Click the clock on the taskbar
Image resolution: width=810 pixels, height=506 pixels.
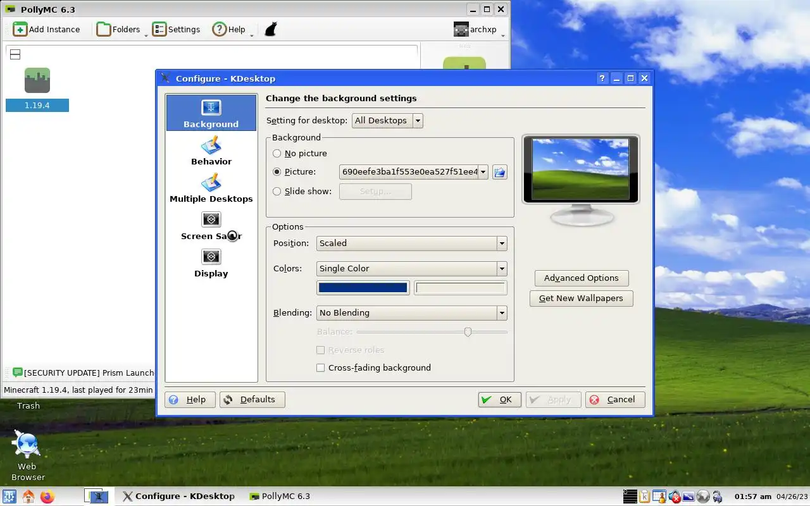tap(752, 497)
